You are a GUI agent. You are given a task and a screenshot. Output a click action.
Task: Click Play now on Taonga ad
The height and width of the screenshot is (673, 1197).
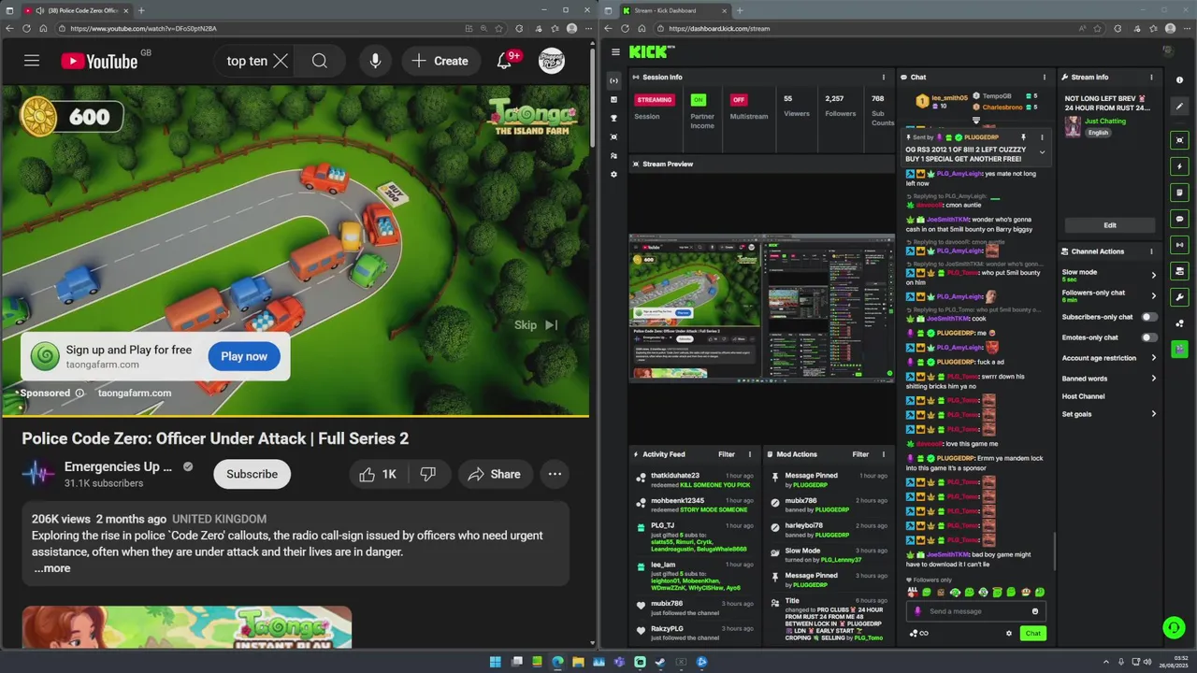pyautogui.click(x=244, y=356)
